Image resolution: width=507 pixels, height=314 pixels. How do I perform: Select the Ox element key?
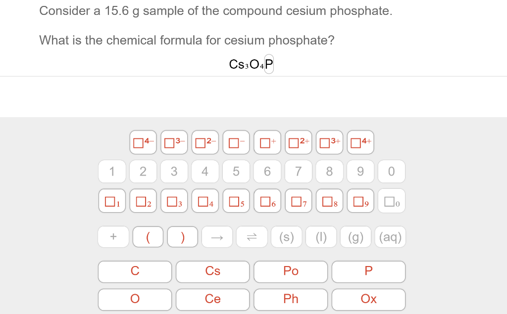pyautogui.click(x=368, y=299)
